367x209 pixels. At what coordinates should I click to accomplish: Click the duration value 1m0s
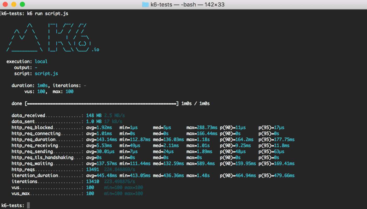pyautogui.click(x=42, y=86)
